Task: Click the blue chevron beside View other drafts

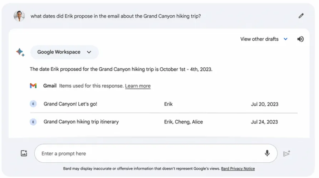Action: (x=285, y=39)
